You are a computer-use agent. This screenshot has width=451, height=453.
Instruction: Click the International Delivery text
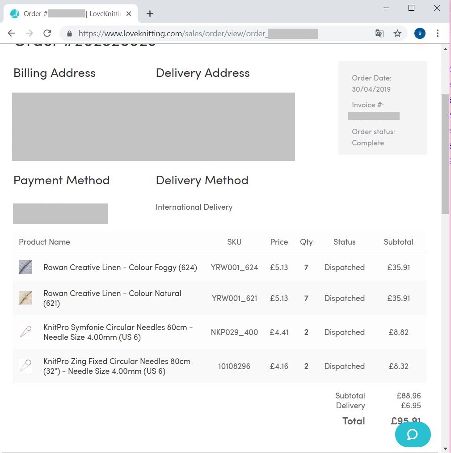point(194,207)
